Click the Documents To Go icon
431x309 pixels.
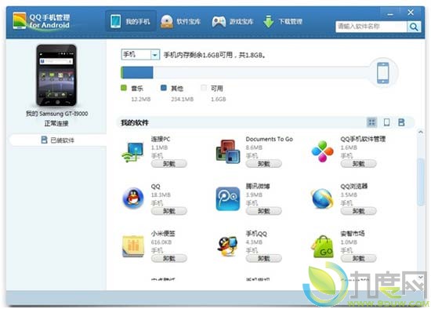click(228, 151)
